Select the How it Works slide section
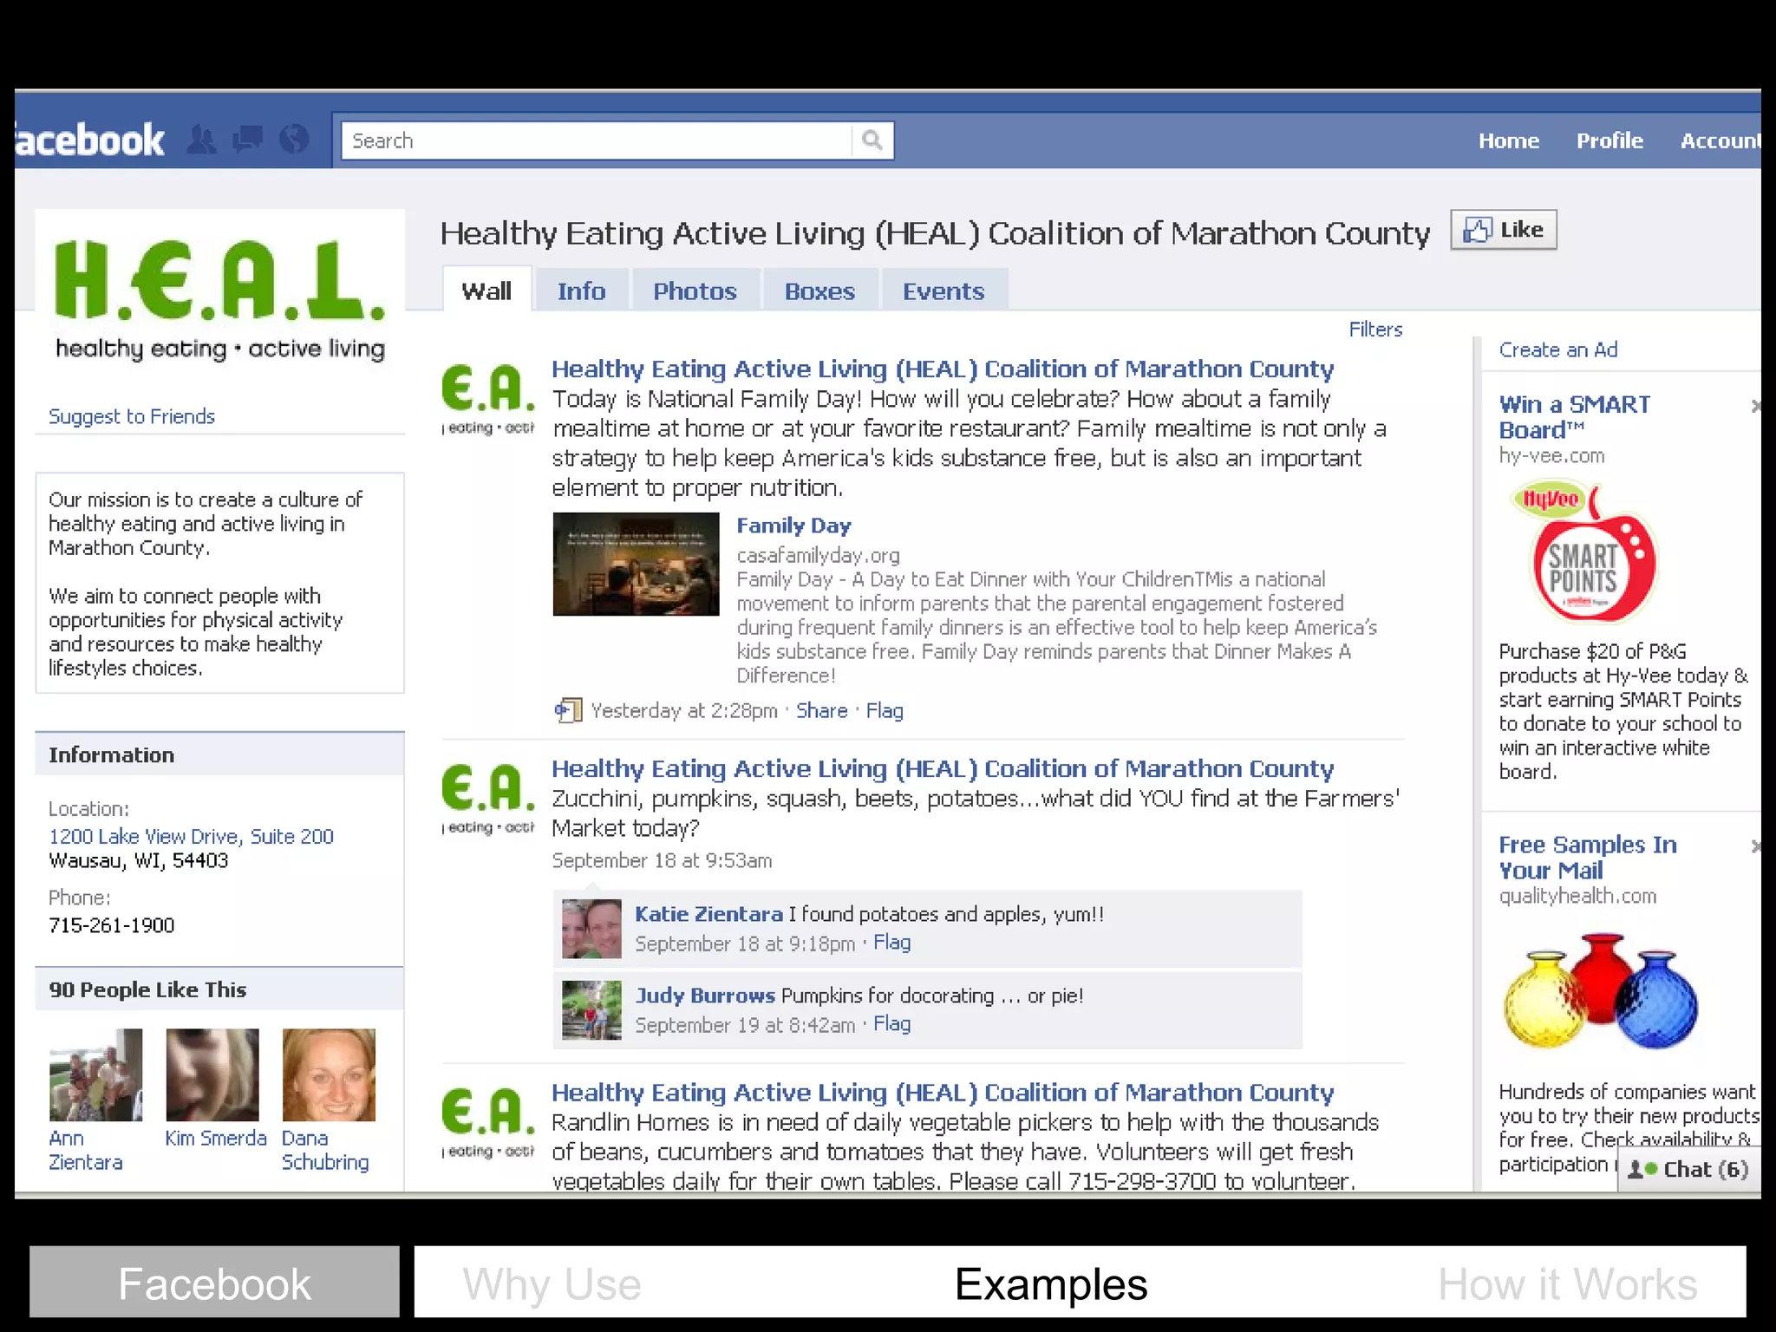Viewport: 1776px width, 1332px height. (x=1567, y=1284)
